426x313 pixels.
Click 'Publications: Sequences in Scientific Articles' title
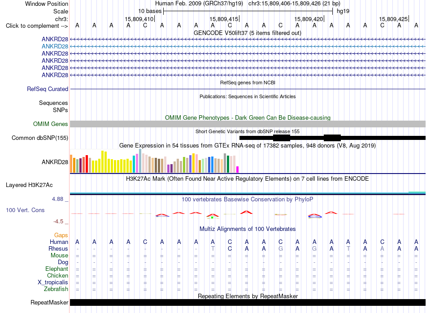click(x=248, y=96)
